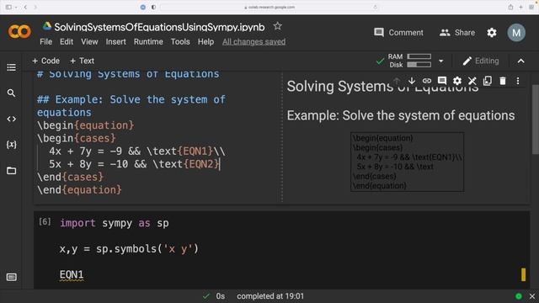539x303 pixels.
Task: Click the \end{cases} line in editor
Action: pyautogui.click(x=70, y=177)
